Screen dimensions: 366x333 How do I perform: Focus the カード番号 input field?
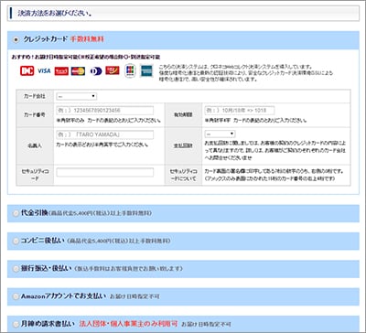tap(105, 111)
